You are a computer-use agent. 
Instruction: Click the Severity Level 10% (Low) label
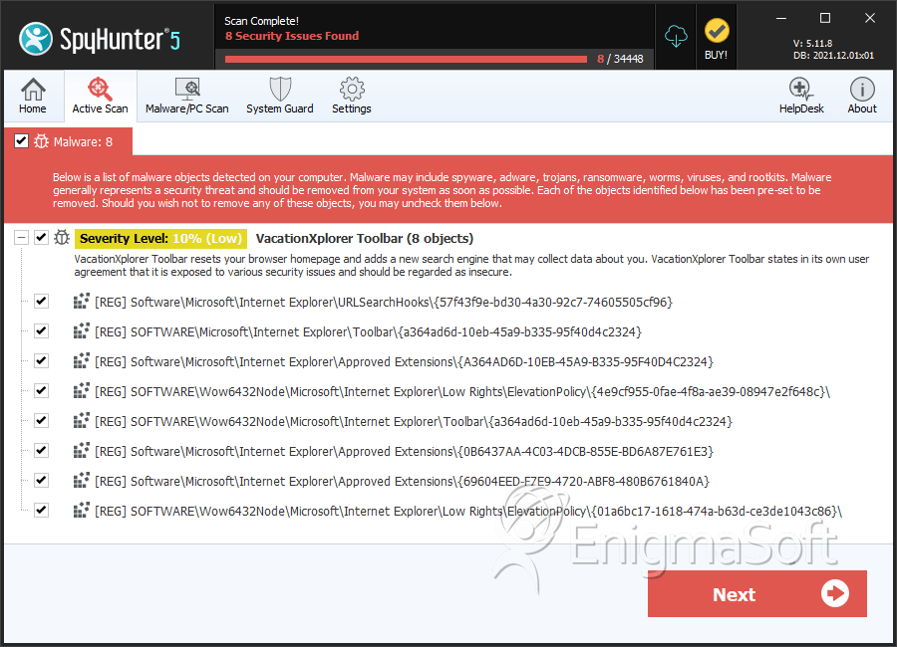pos(159,239)
